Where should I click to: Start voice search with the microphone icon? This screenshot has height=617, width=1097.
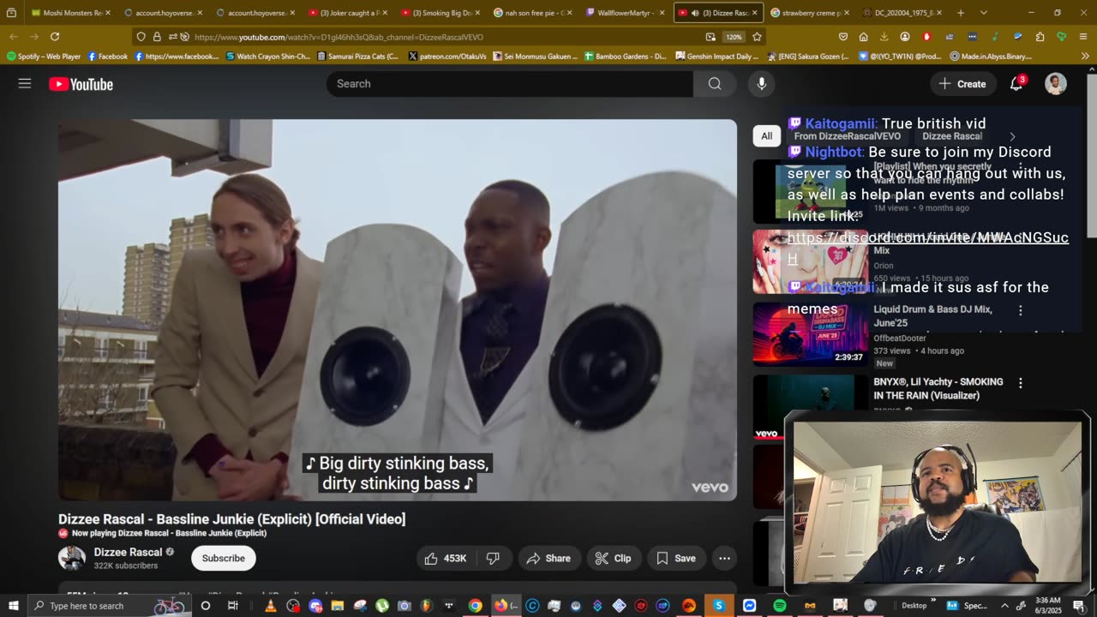[x=761, y=84]
